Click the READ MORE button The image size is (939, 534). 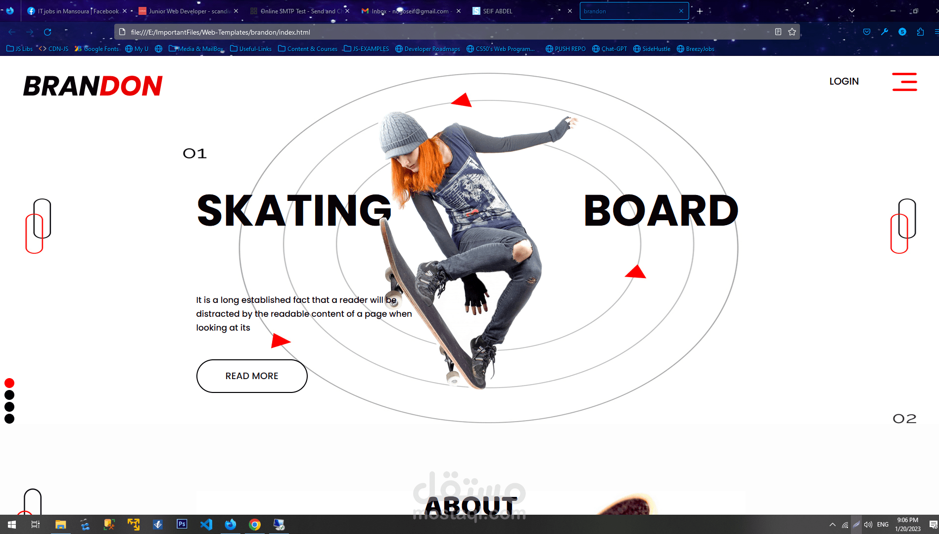252,376
